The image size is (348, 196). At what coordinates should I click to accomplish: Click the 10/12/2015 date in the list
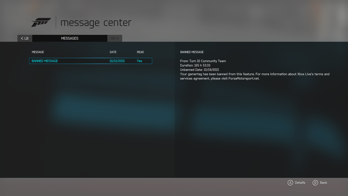(x=116, y=61)
